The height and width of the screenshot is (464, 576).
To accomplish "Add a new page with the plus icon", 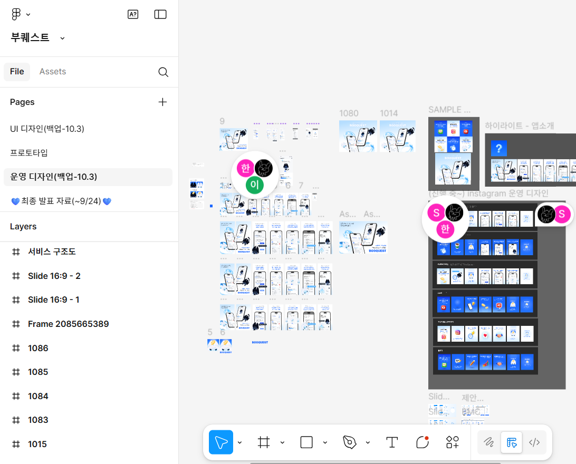I will tap(162, 102).
